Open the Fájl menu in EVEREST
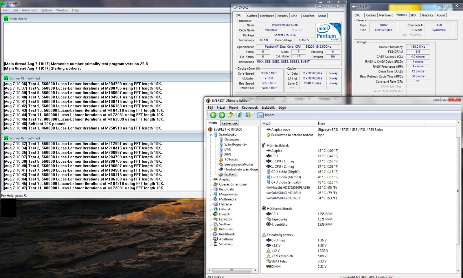The height and width of the screenshot is (278, 463). 211,108
